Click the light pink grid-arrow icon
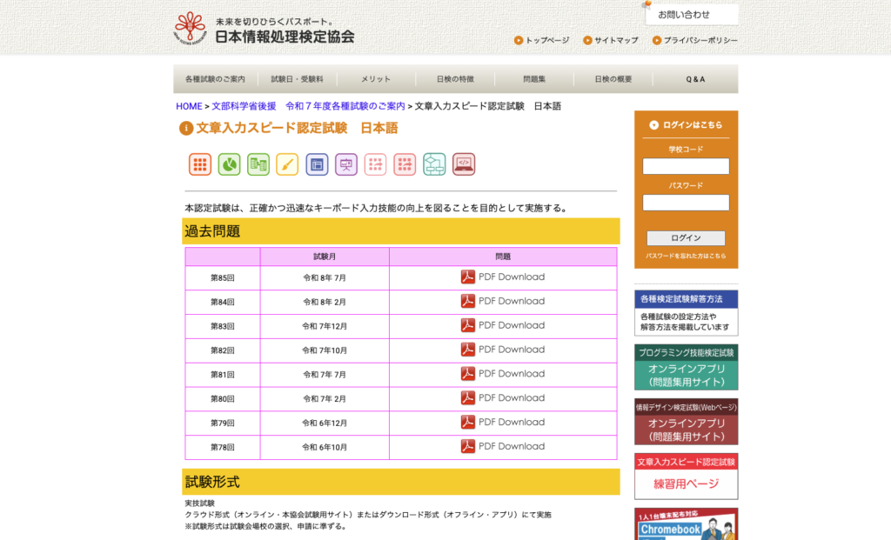 [x=376, y=164]
